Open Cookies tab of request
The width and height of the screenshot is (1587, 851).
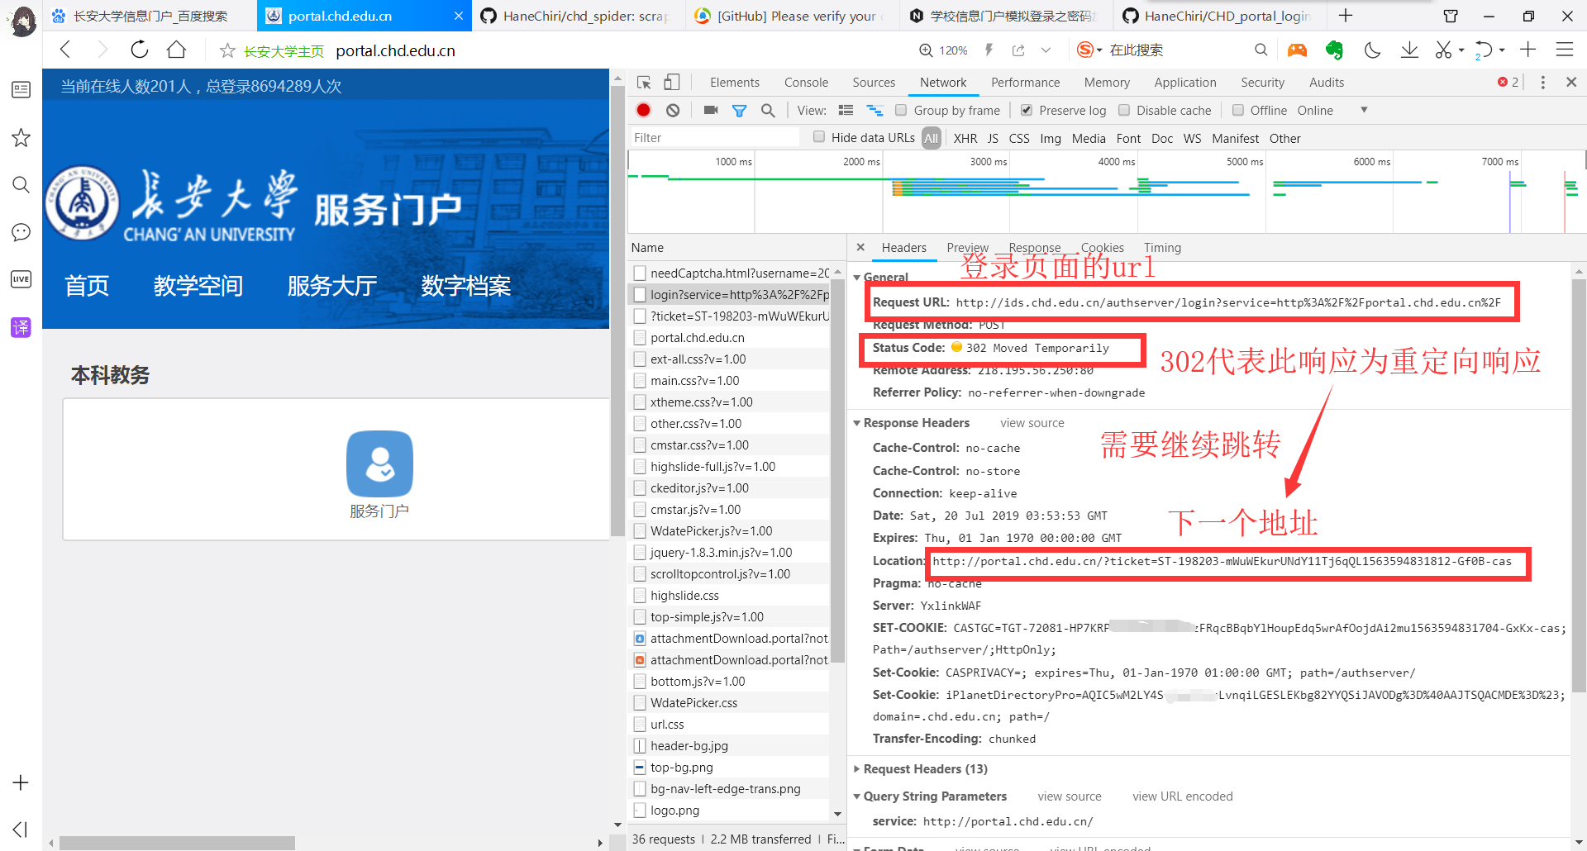coord(1103,248)
